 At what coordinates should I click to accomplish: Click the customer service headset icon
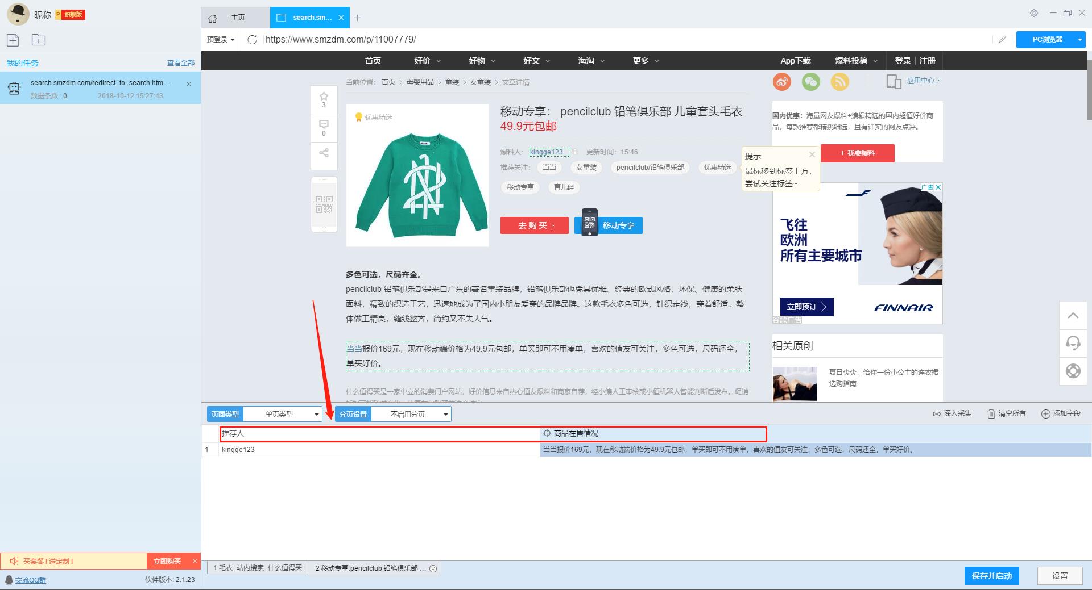(1073, 343)
